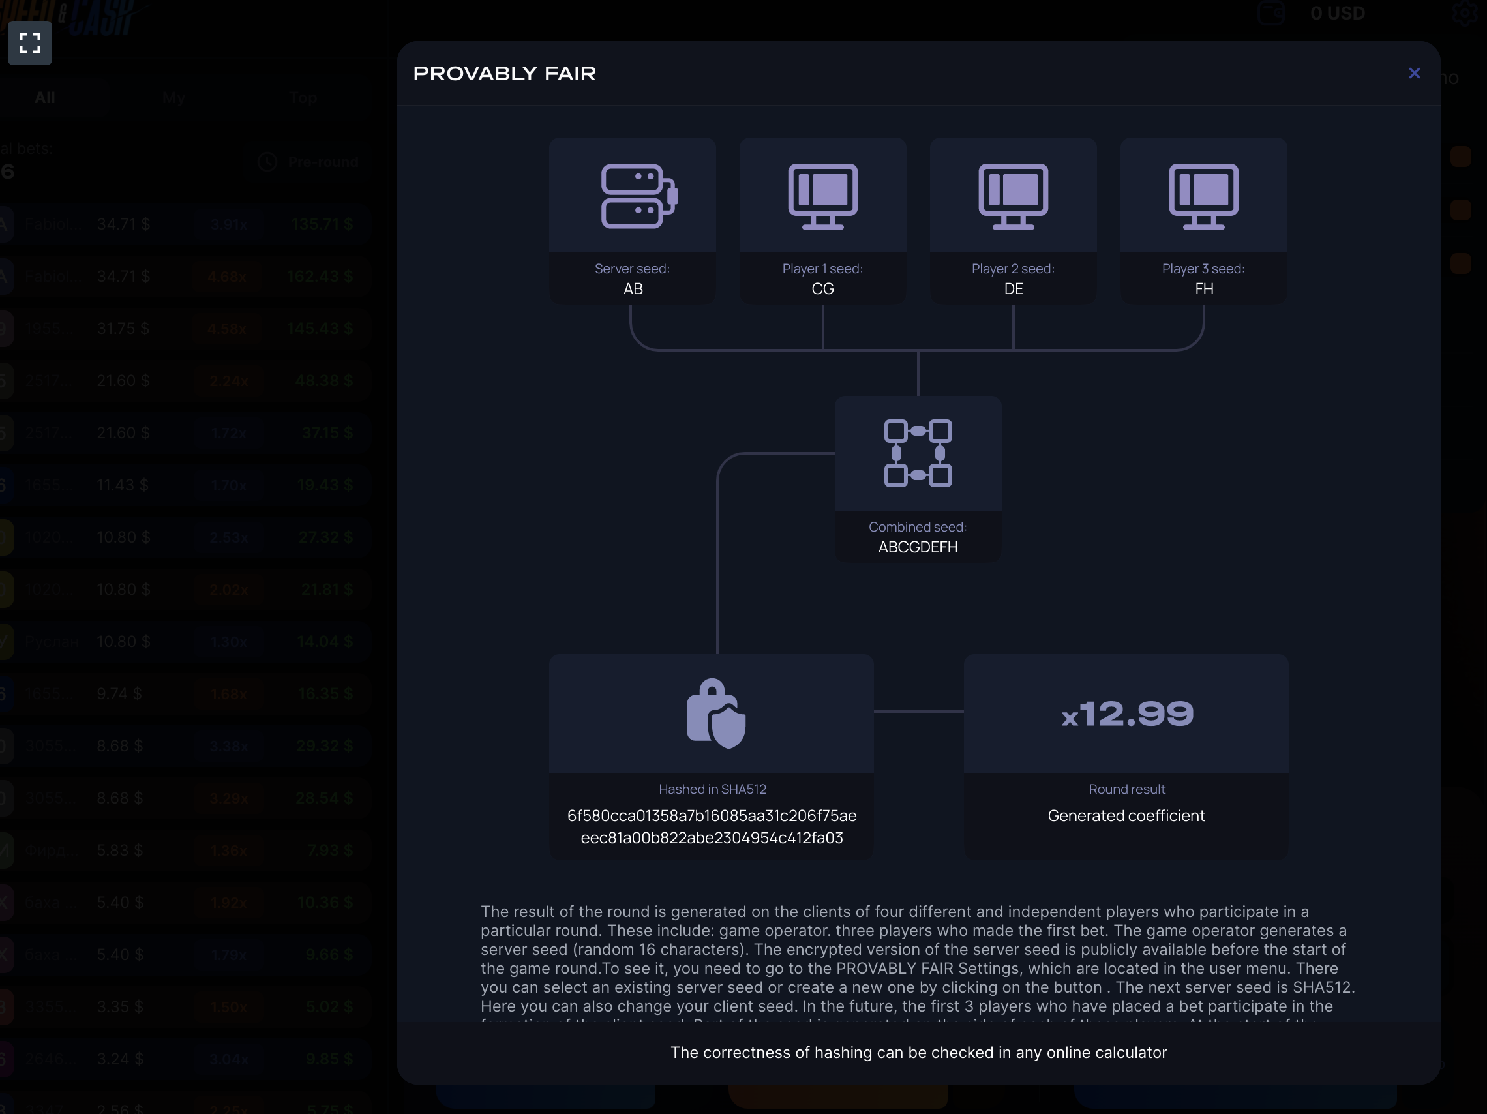Click the wallet icon beside 0 USD

coord(1270,14)
